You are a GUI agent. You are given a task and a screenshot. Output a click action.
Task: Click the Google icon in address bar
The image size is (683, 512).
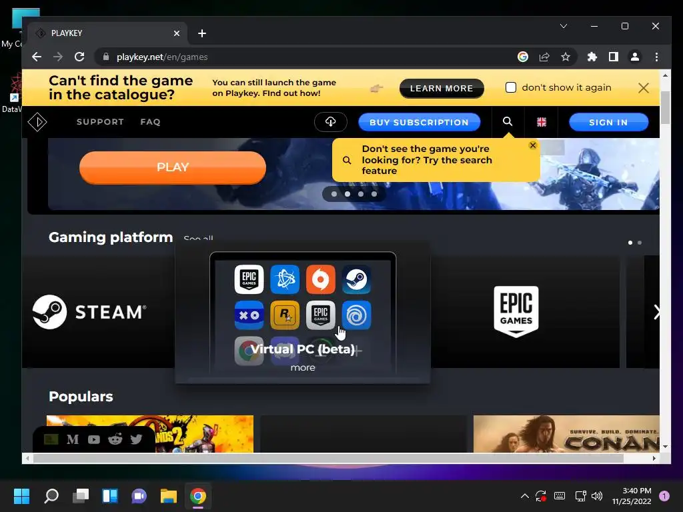pos(523,57)
